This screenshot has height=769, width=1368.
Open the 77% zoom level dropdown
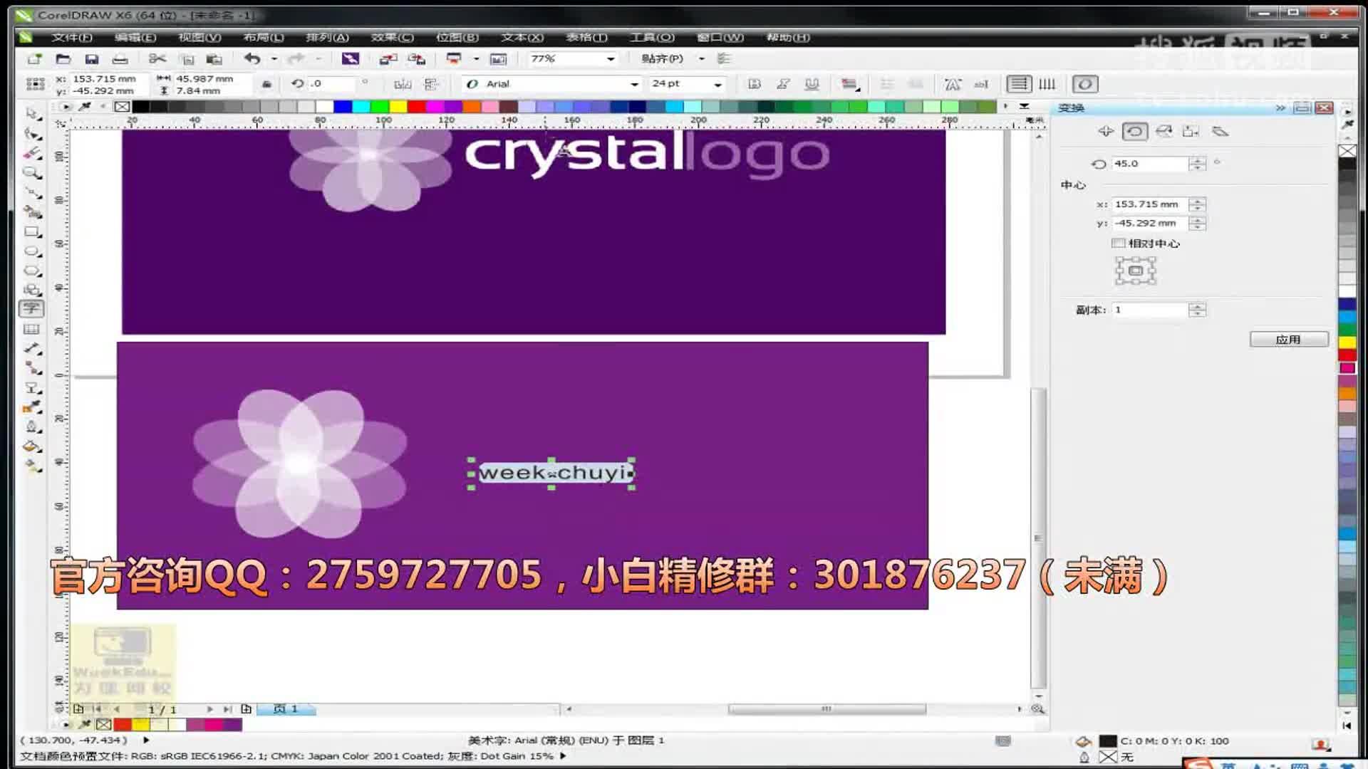[x=609, y=58]
